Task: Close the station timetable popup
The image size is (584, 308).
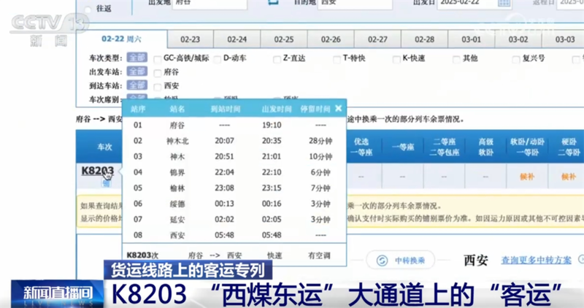Action: click(x=338, y=108)
